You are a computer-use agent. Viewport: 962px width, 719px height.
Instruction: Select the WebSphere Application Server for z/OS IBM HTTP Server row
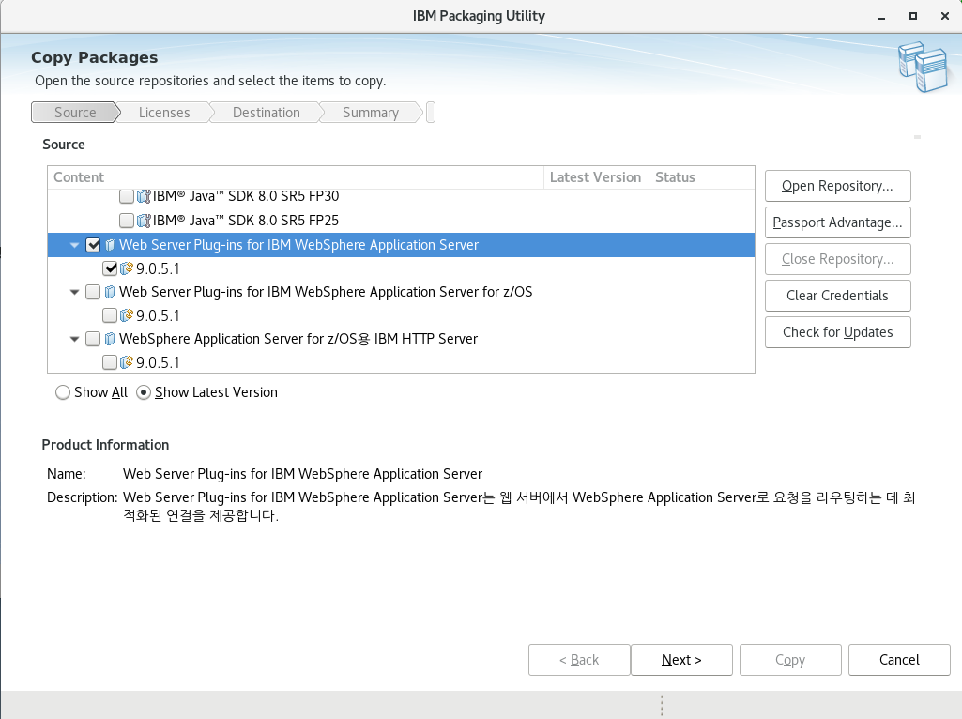(298, 339)
